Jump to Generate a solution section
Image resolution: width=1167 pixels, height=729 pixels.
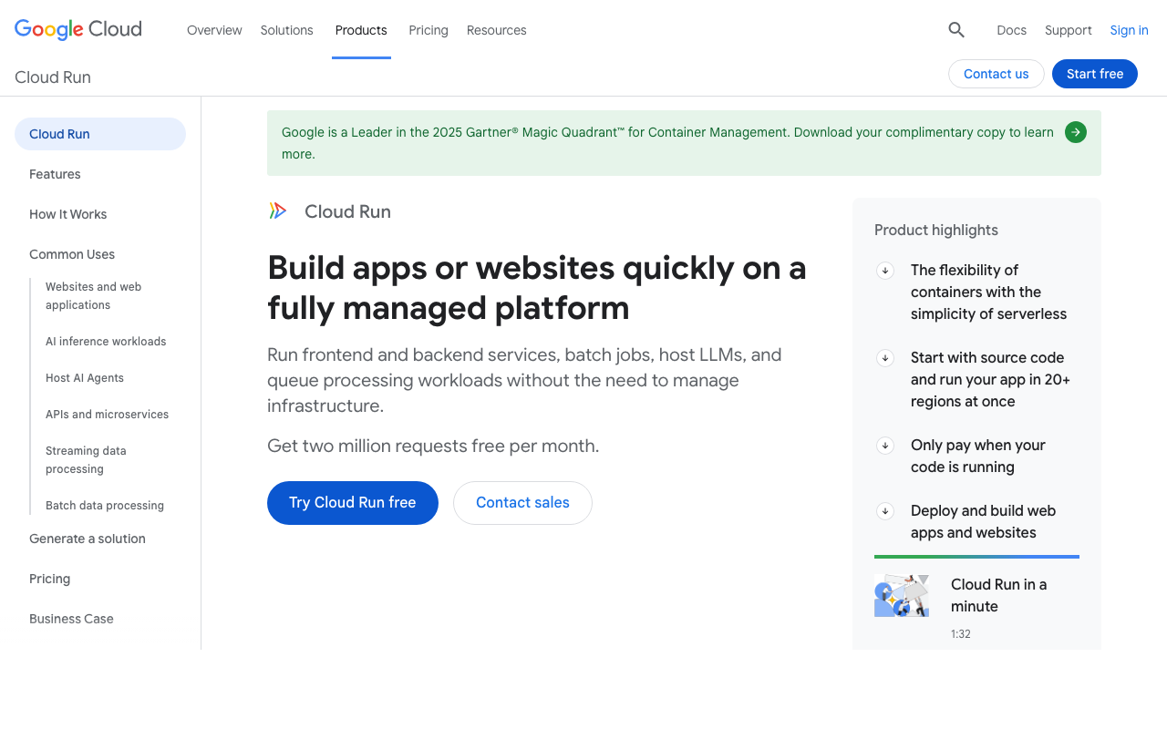tap(88, 539)
